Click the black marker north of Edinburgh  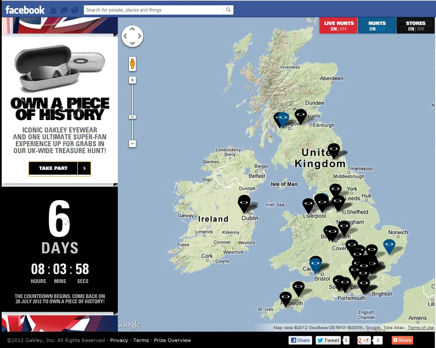[x=300, y=116]
